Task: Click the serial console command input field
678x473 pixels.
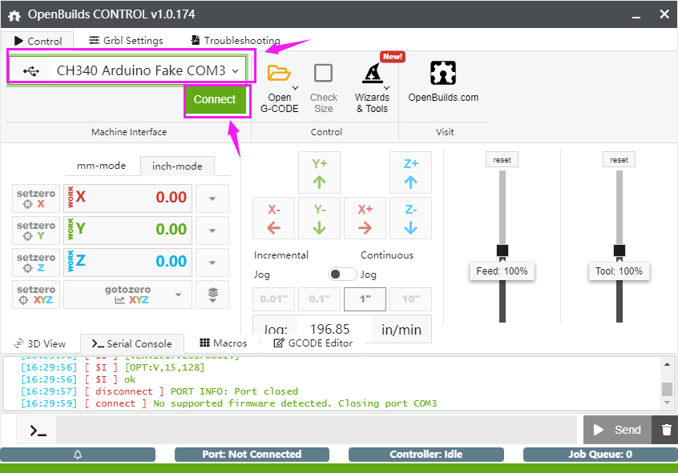Action: point(316,430)
